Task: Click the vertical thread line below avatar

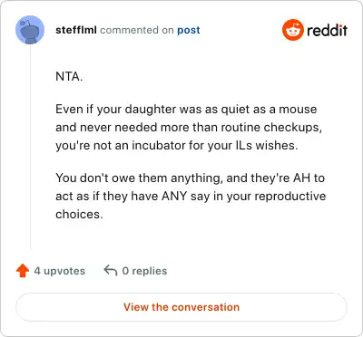Action: point(30,147)
